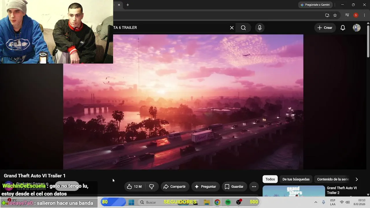This screenshot has width=370, height=208.
Task: Show more filter chips with right arrow
Action: 357,179
